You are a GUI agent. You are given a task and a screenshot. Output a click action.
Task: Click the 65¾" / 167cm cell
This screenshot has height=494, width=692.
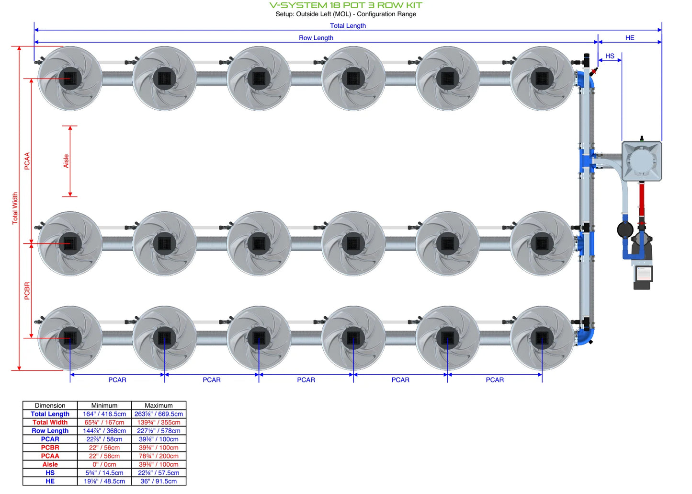tap(104, 423)
